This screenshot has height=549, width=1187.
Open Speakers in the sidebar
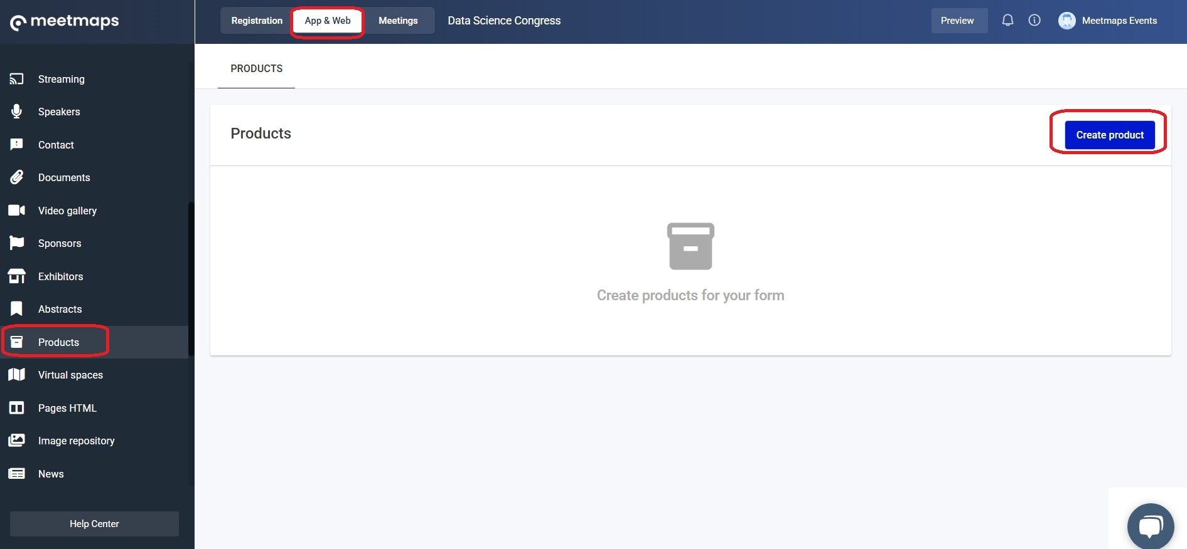pos(94,112)
